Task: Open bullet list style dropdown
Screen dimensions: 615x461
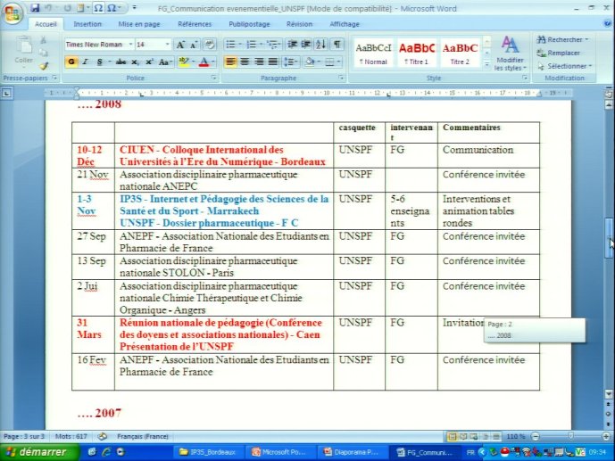Action: [x=240, y=45]
